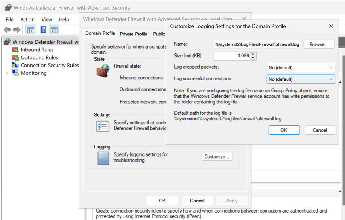Screen dimensions: 345x220
Task: Click the forward navigation arrow
Action: 16,29
